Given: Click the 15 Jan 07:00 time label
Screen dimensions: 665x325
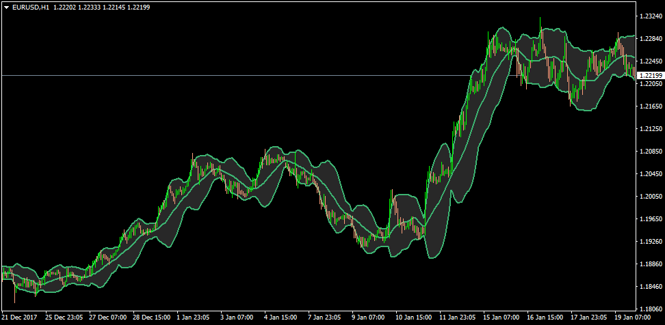Looking at the screenshot, I should point(501,317).
